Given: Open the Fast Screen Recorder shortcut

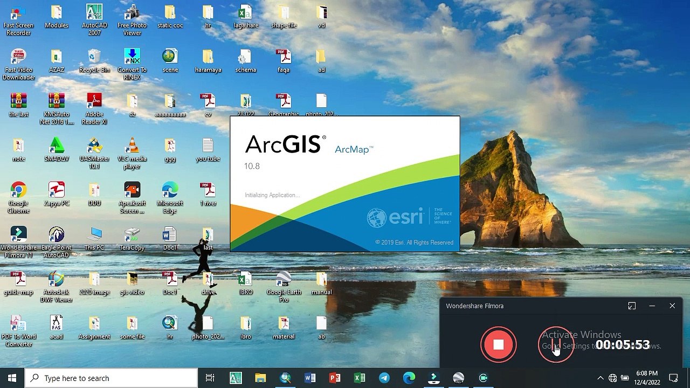Looking at the screenshot, I should click(x=18, y=20).
